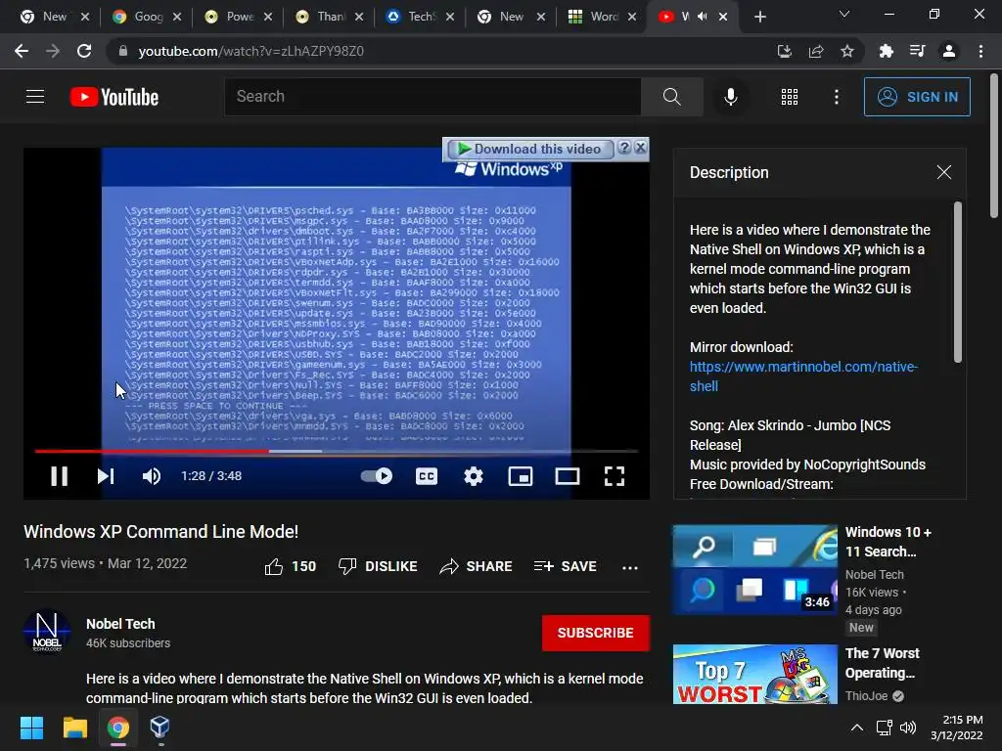1002x751 pixels.
Task: Enable miniplayer mode
Action: [x=521, y=476]
